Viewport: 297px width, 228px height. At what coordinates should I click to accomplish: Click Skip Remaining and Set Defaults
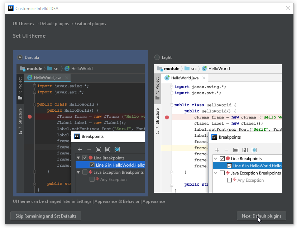[x=45, y=216]
